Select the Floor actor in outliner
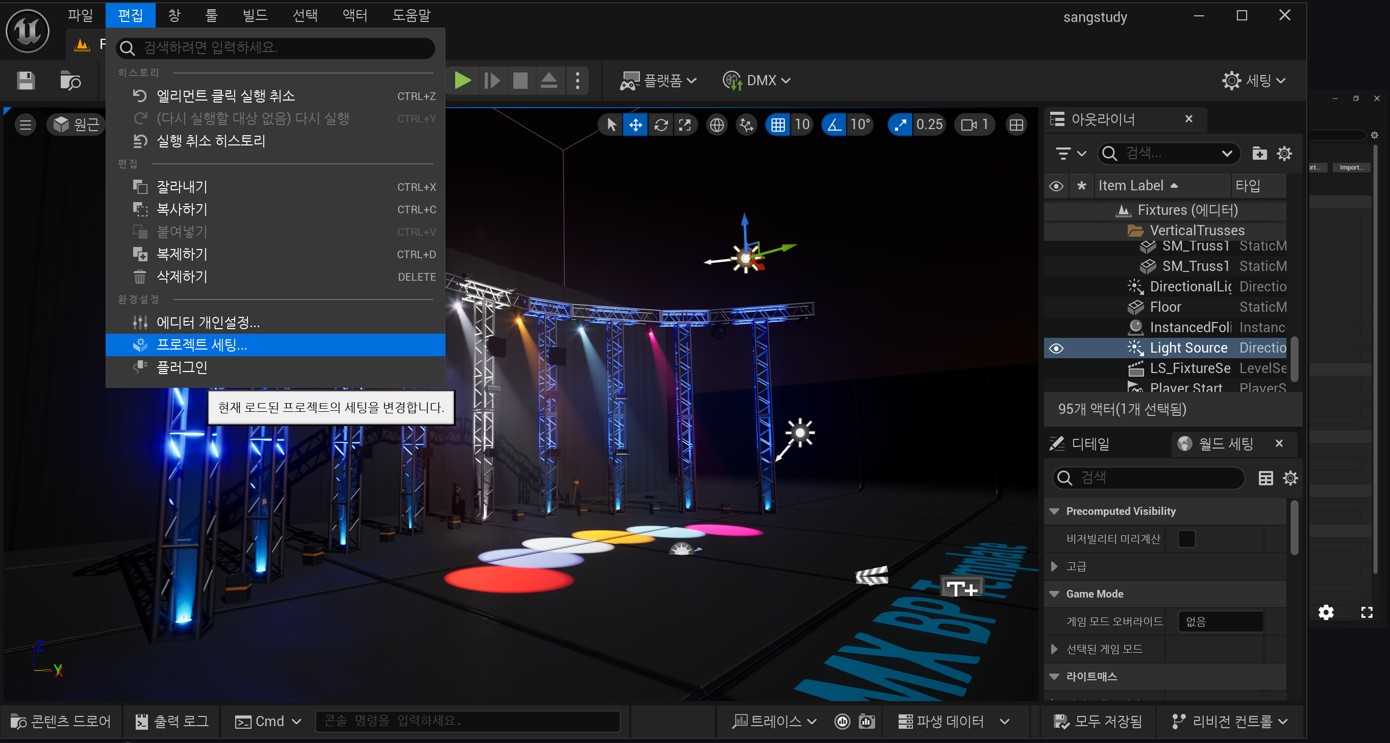The width and height of the screenshot is (1390, 743). point(1165,308)
